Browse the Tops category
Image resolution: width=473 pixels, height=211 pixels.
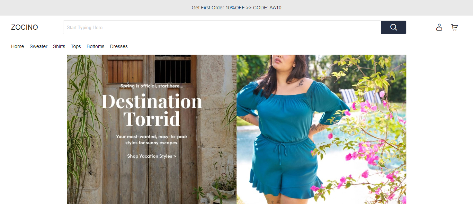(x=76, y=46)
